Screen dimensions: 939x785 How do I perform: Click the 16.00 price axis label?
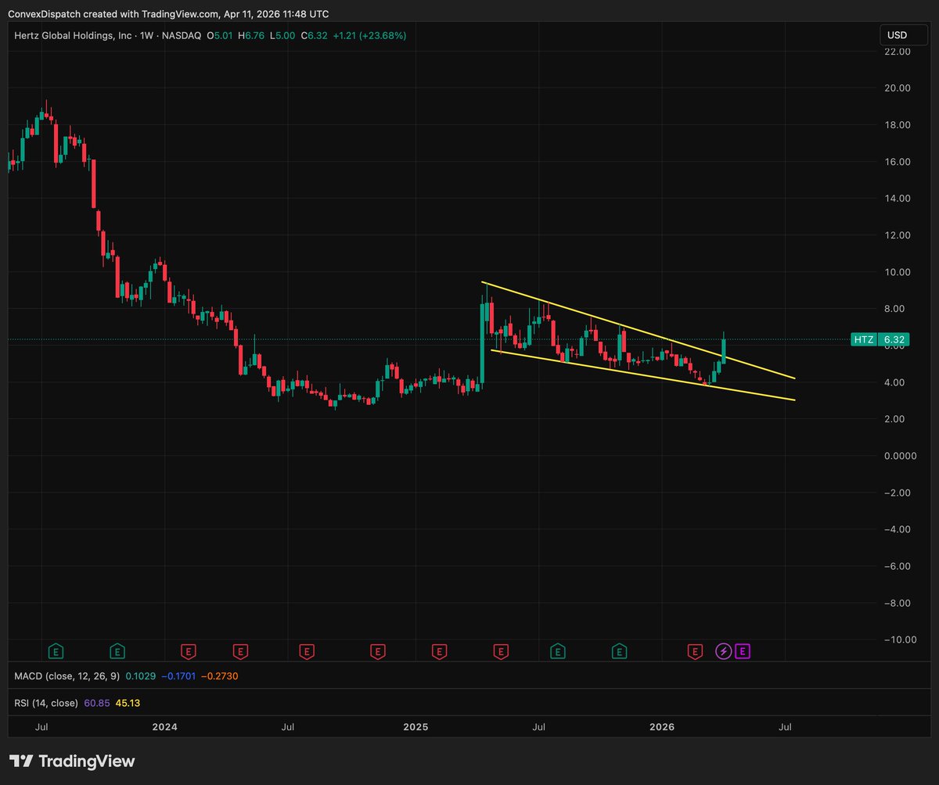click(897, 162)
